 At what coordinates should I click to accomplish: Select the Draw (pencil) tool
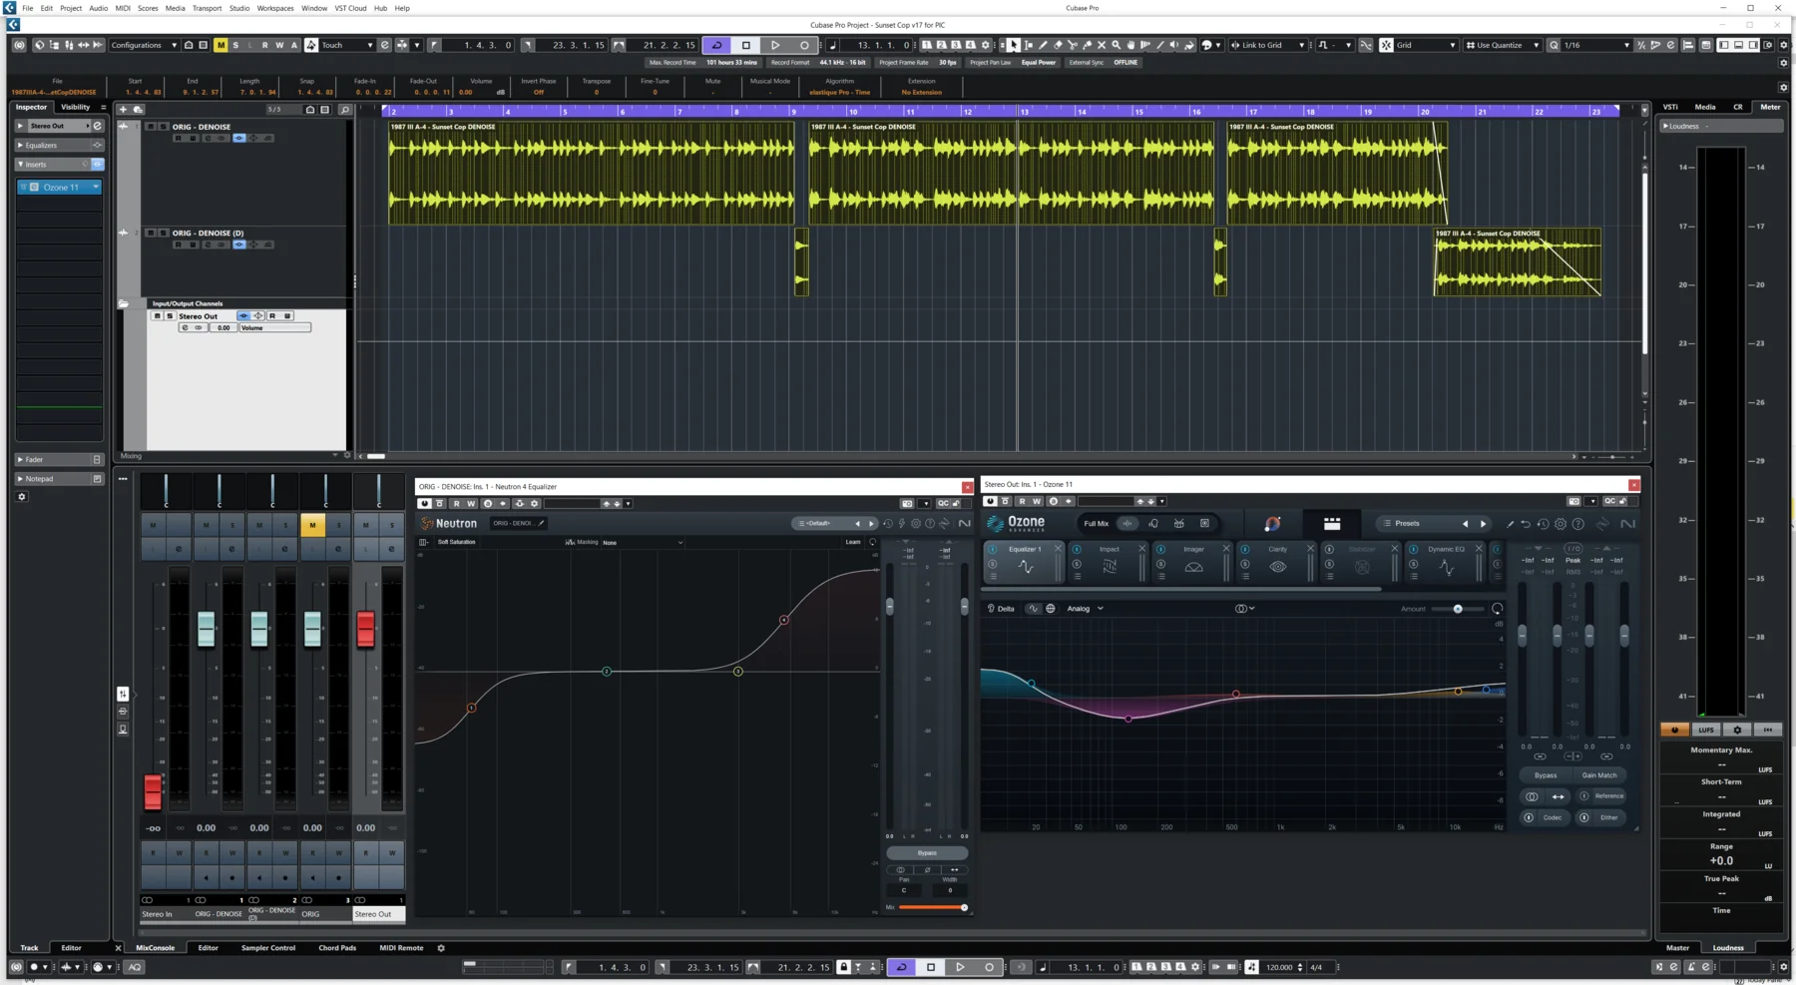pos(1045,45)
